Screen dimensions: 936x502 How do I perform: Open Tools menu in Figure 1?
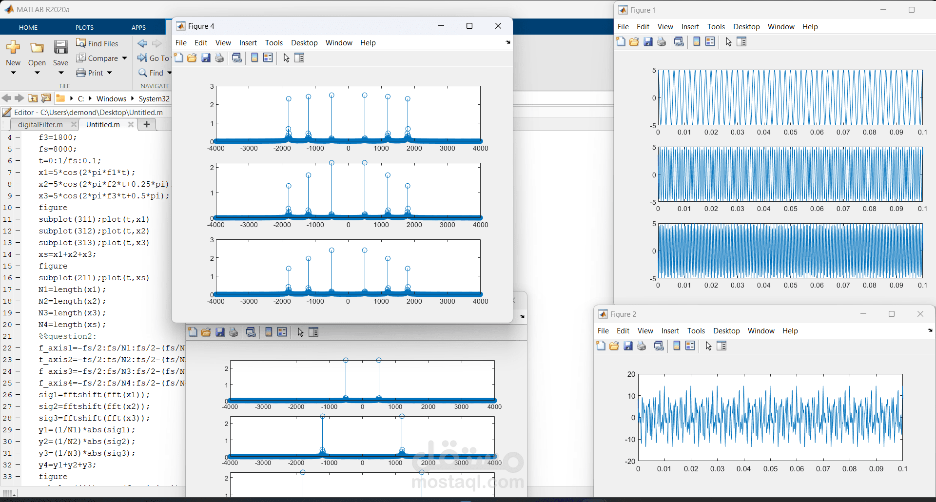pyautogui.click(x=716, y=27)
